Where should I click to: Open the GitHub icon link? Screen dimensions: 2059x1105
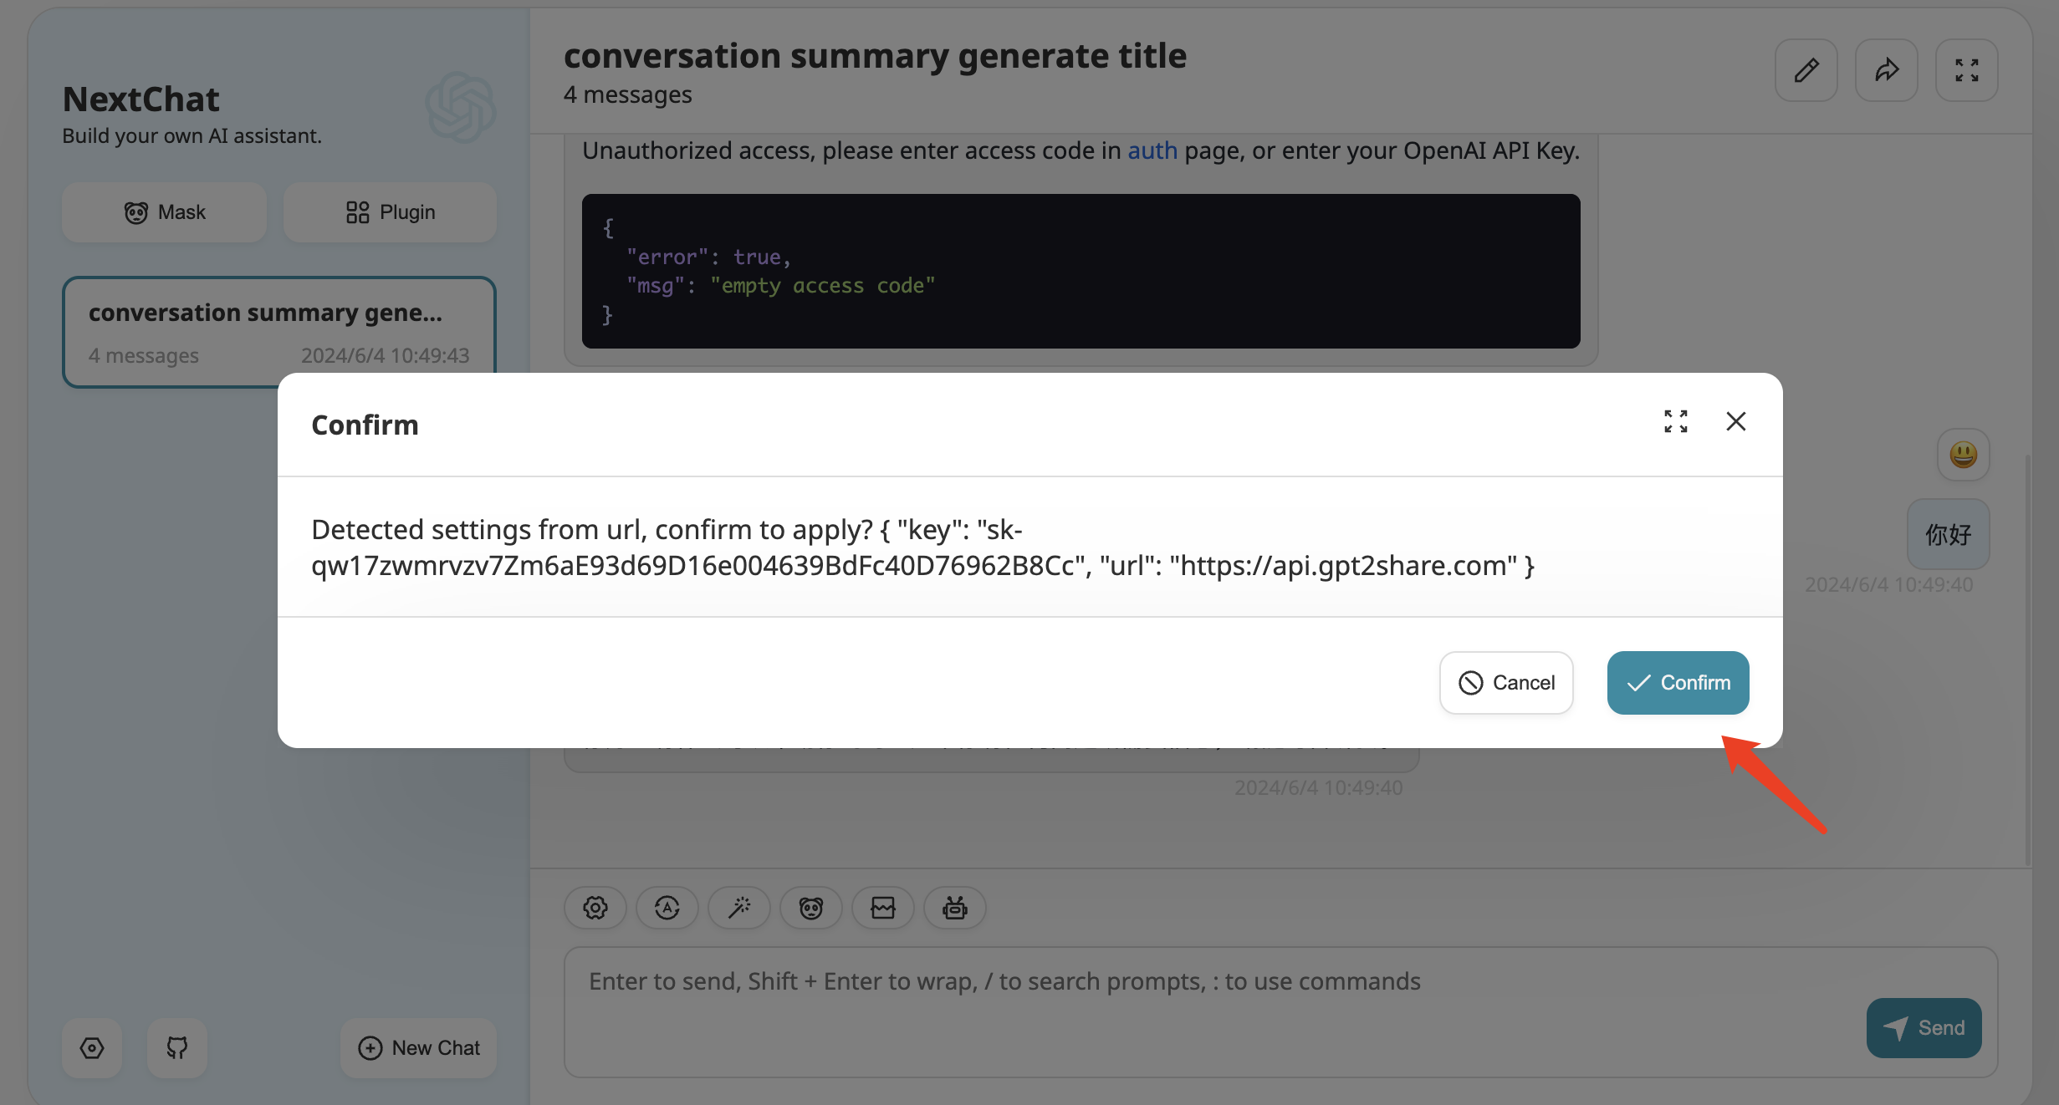pyautogui.click(x=177, y=1048)
